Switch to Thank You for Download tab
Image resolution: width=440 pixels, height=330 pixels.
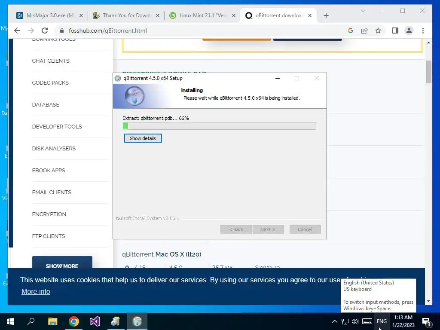(126, 15)
